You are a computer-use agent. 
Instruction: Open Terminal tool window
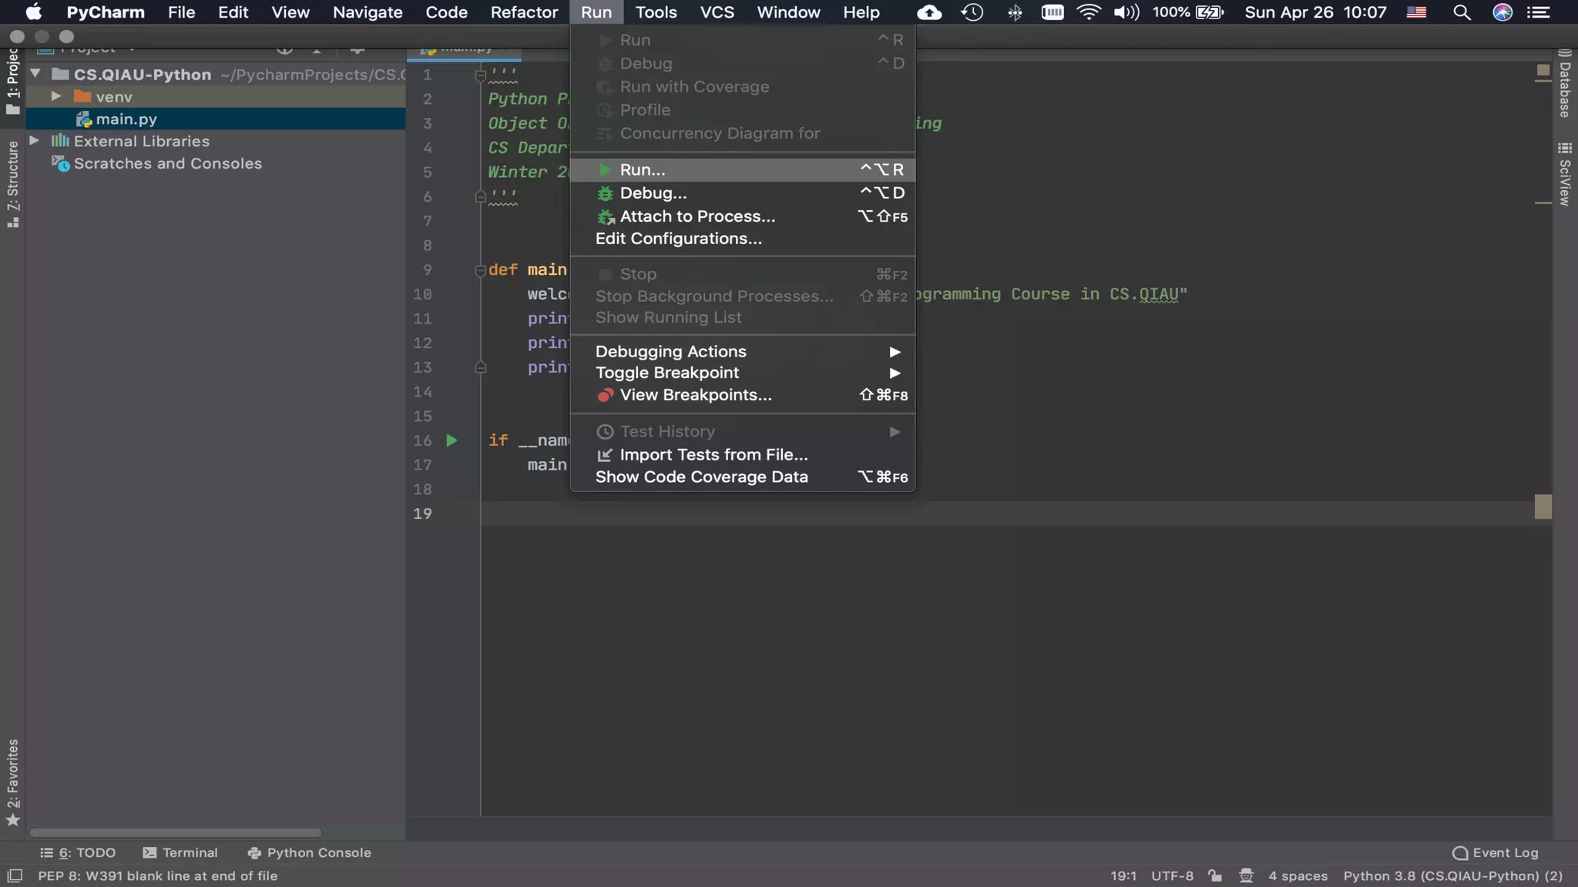[180, 852]
